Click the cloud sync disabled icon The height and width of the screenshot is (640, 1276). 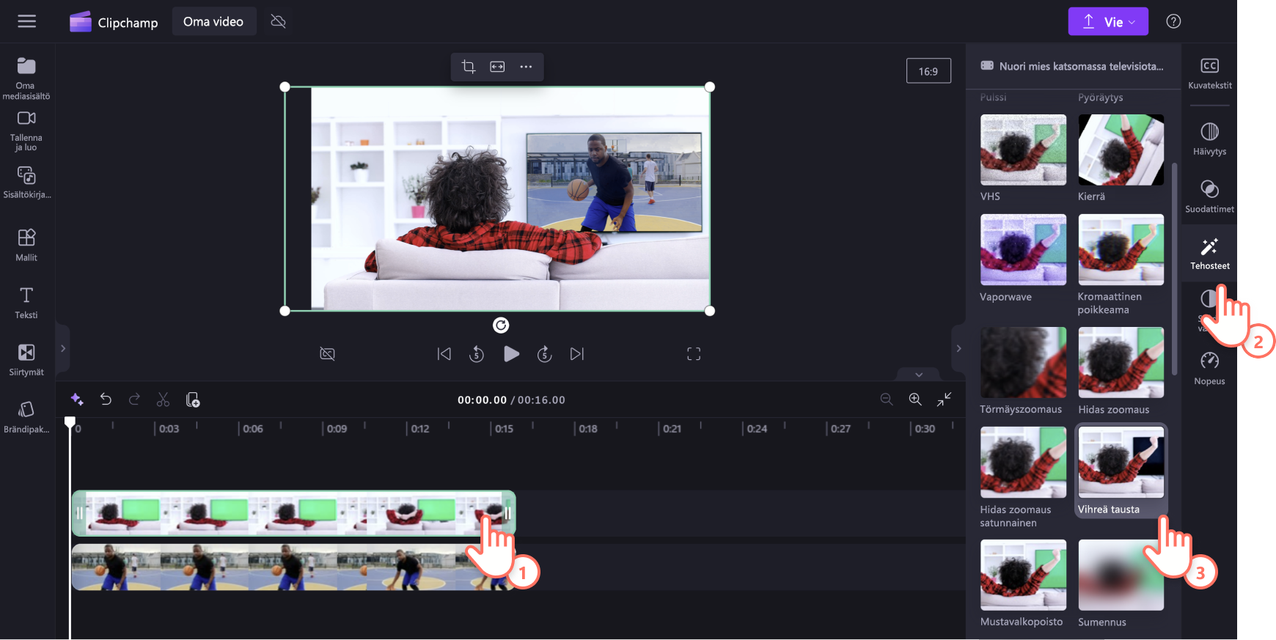tap(278, 21)
